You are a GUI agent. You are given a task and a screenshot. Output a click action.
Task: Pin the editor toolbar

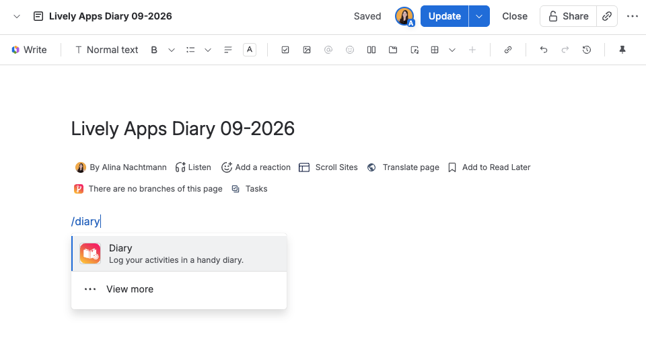tap(622, 50)
